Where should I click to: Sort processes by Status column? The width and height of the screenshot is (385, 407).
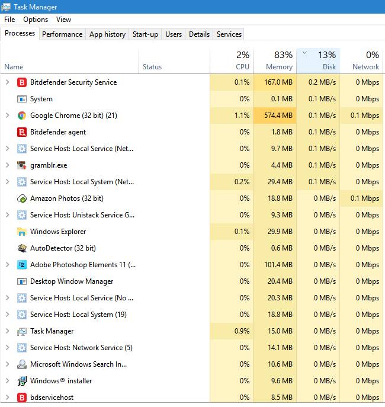point(174,61)
